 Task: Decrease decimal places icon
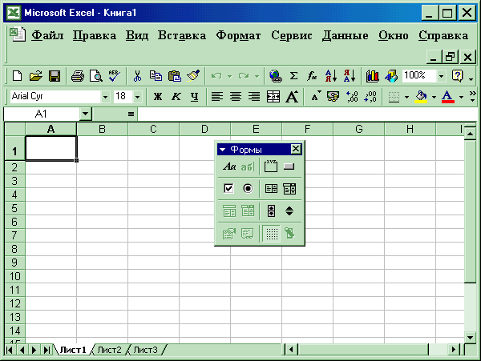pos(370,97)
